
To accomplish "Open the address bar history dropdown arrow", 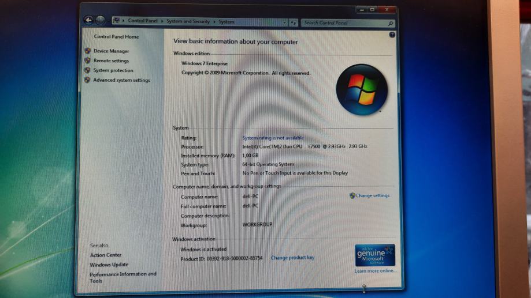I will (x=284, y=22).
